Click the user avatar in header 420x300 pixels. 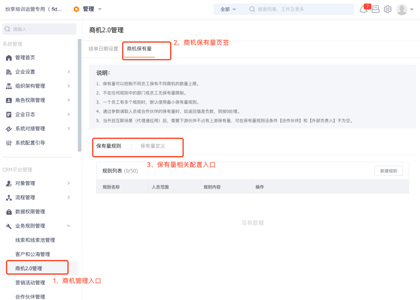tap(402, 9)
